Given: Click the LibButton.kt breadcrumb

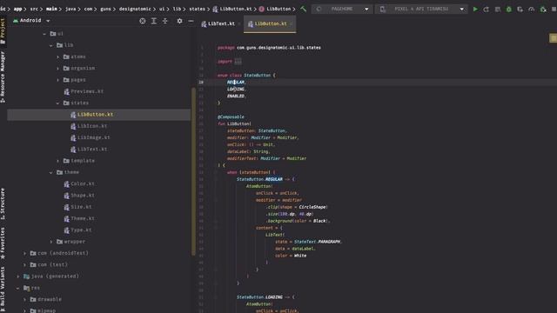Looking at the screenshot, I should [232, 9].
